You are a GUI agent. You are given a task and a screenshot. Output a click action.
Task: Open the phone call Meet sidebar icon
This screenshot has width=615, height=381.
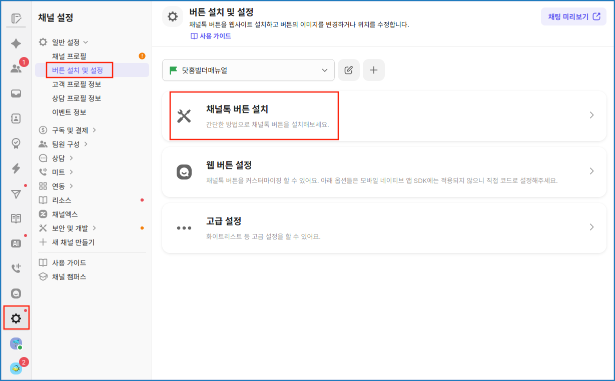click(x=16, y=268)
